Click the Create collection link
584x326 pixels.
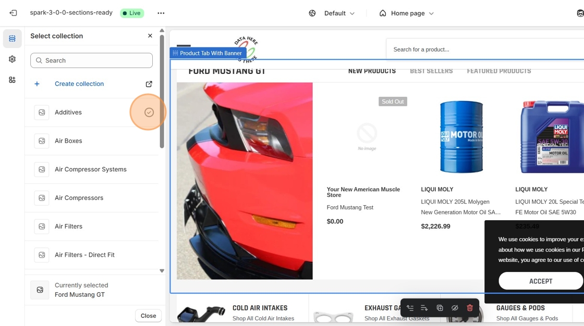click(x=79, y=84)
